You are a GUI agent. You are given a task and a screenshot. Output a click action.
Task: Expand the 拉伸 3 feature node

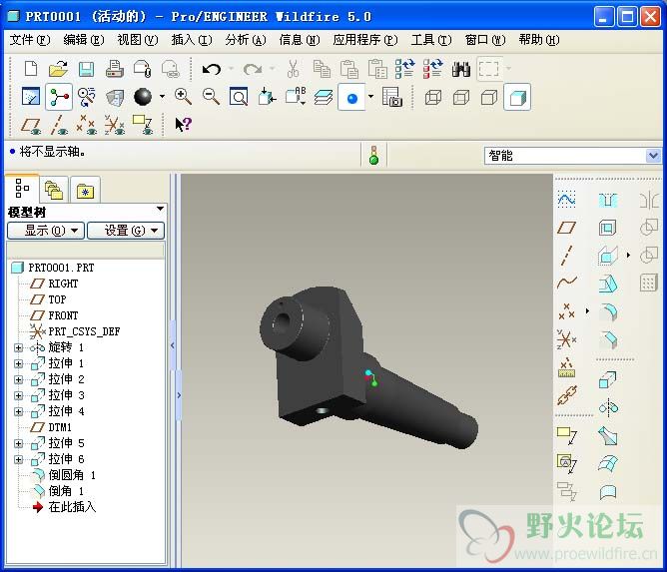point(18,395)
